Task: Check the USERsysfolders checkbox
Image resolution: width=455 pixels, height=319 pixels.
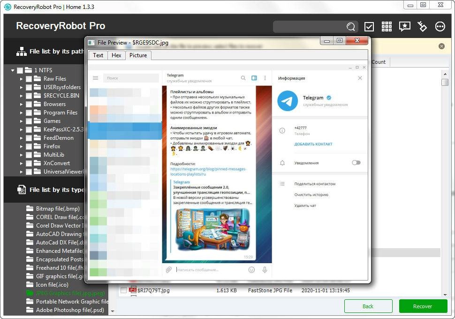Action: click(29, 87)
